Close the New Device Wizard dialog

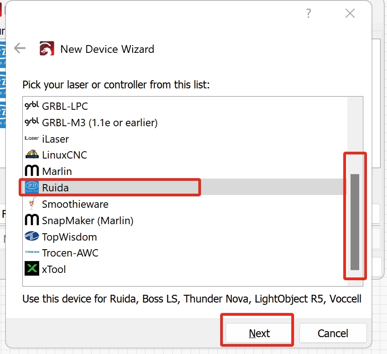(350, 13)
